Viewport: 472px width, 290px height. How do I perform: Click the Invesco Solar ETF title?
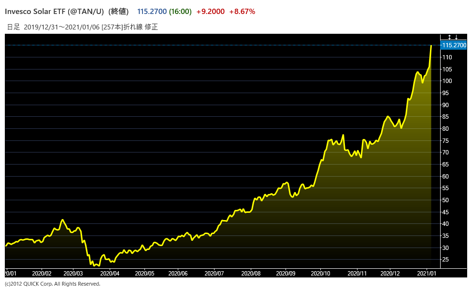(x=54, y=11)
